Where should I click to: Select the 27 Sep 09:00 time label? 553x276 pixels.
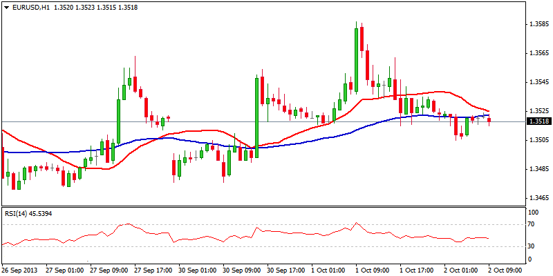click(x=109, y=270)
